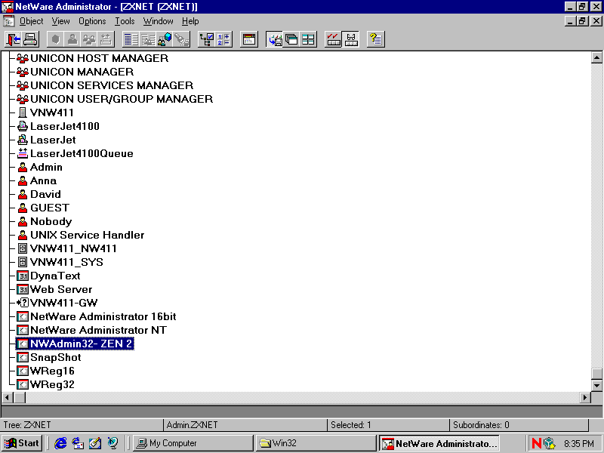
Task: Click the 3.1 icon beside DynaText
Action: [x=23, y=276]
